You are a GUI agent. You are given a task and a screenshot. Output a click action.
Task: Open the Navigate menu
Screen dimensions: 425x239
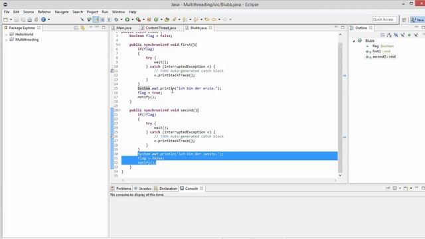click(x=62, y=12)
